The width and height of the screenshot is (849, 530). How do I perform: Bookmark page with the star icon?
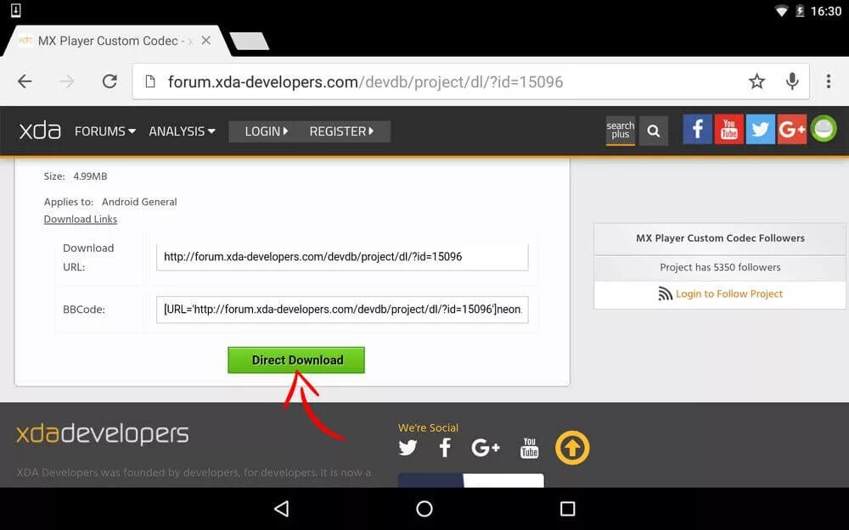pos(756,81)
